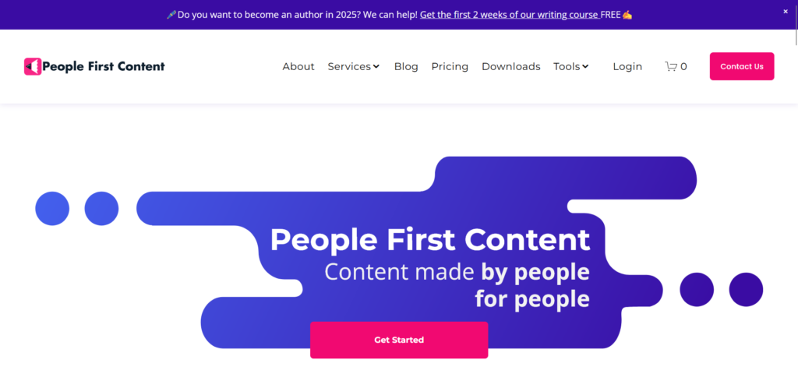Click the large People First Content hero heading
Viewport: 798px width, 374px height.
point(429,239)
